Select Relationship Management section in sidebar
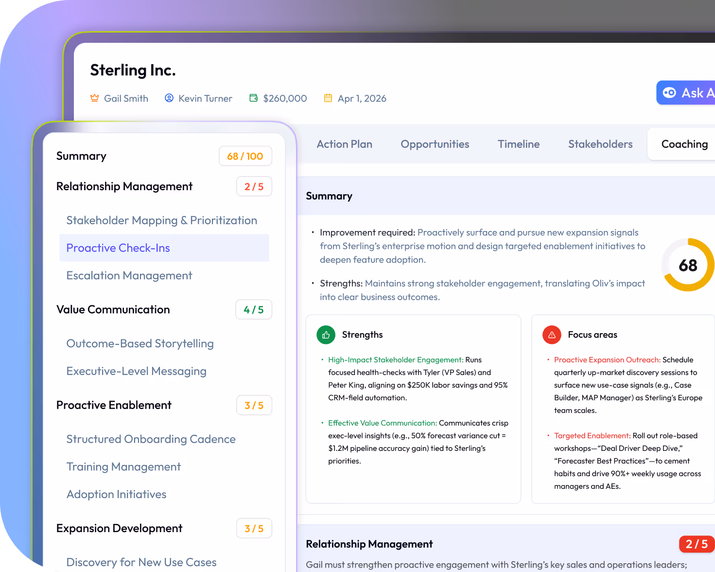The image size is (715, 572). [x=124, y=186]
